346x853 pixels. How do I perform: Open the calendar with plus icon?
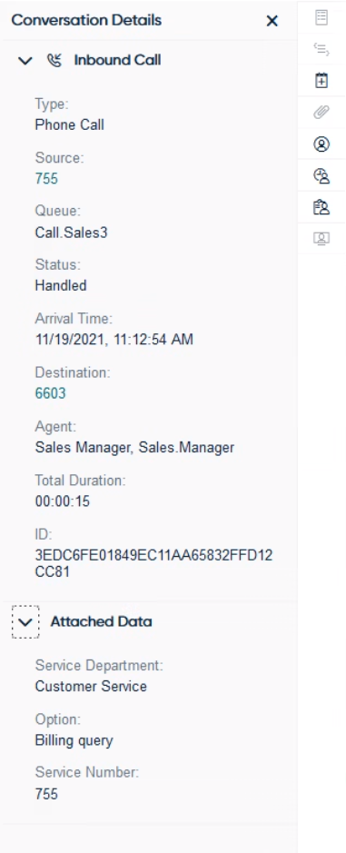coord(321,81)
